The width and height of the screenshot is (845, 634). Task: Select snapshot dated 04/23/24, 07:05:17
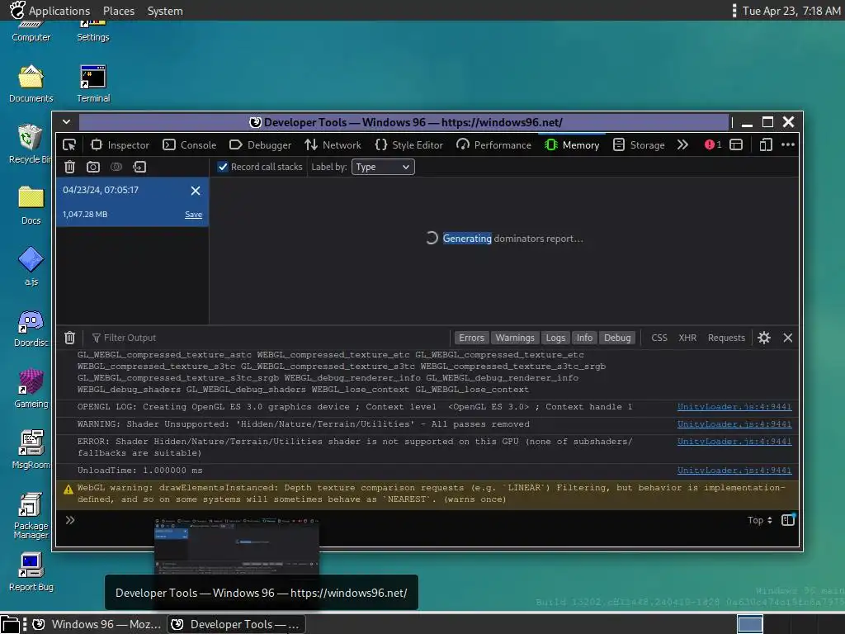(133, 202)
